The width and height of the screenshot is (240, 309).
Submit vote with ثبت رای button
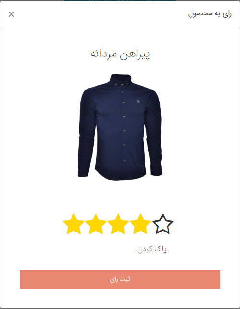(120, 279)
